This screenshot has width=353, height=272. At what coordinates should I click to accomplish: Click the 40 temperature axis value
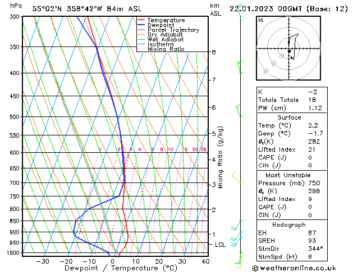click(205, 261)
